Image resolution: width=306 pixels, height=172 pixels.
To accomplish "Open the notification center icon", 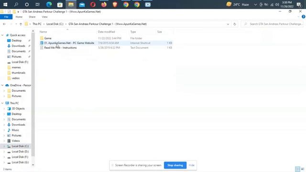I will coord(299,5).
